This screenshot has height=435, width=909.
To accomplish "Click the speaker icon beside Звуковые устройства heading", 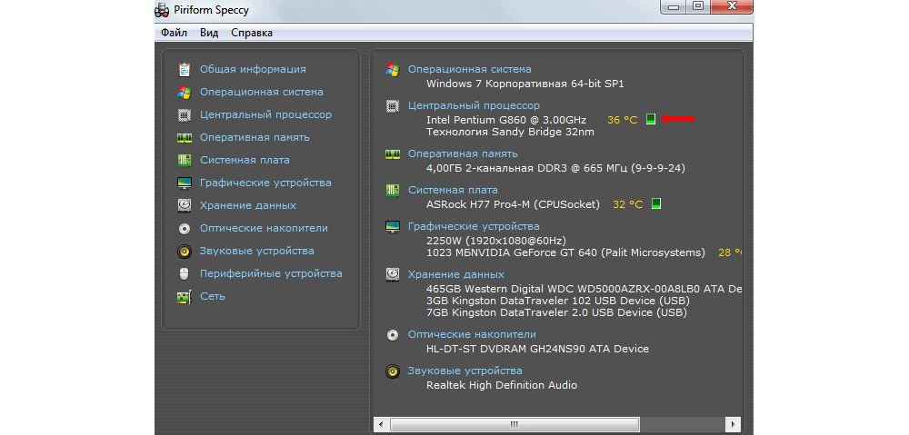I will [x=393, y=371].
